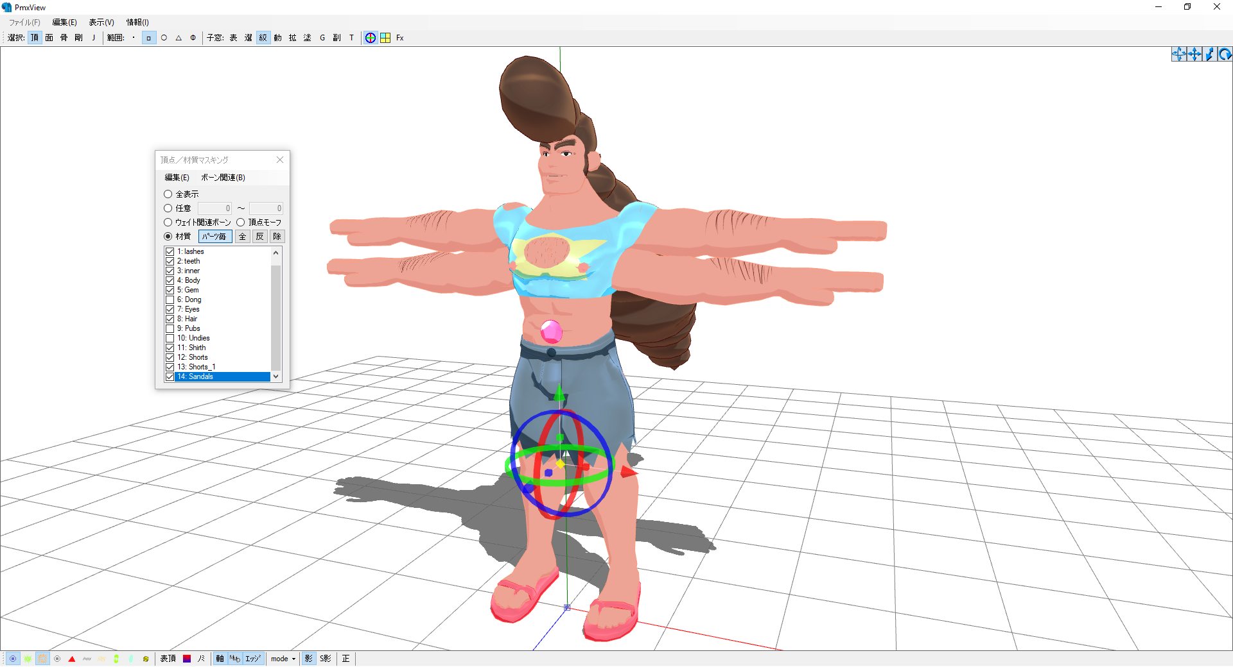Uncheck the 12: Shorts material

(170, 357)
